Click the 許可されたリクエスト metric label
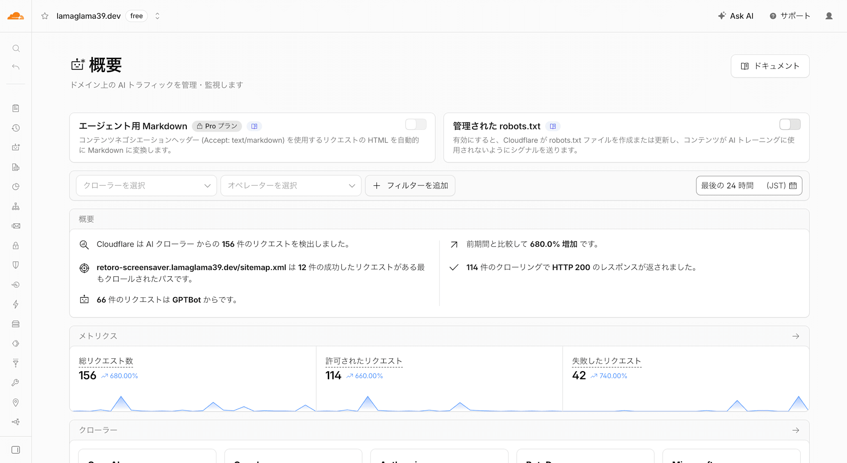Screen dimensions: 847x463 pos(364,361)
